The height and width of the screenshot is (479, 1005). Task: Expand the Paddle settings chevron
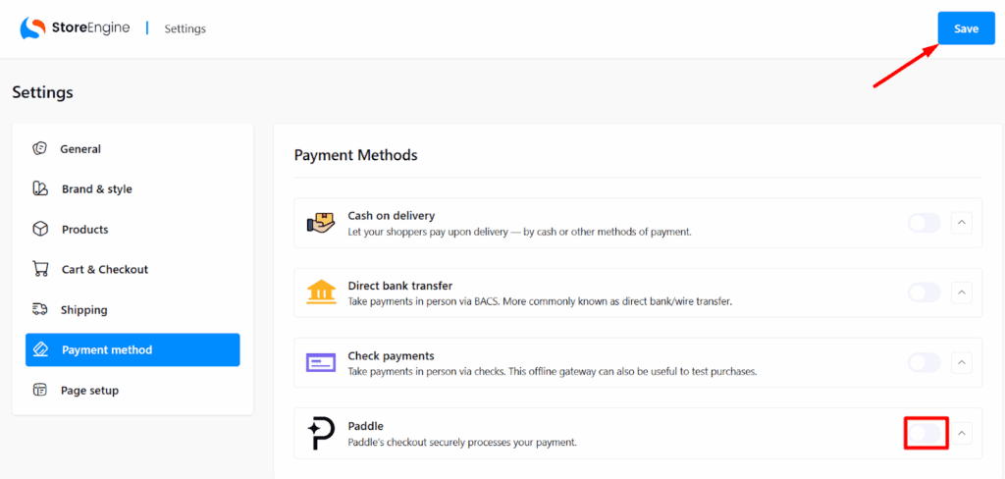[962, 433]
